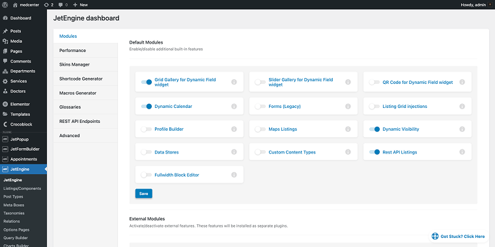495x247 pixels.
Task: Enable the Fullwidth Block Editor toggle
Action: point(146,175)
